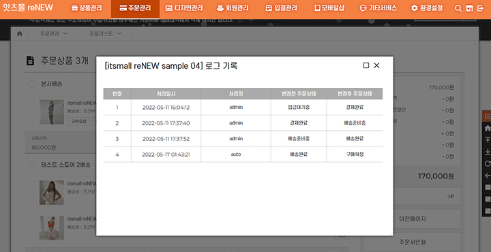Tick checkbox beside the orange-top product thumbnail
Screen dimensions: 491x252
click(x=32, y=220)
